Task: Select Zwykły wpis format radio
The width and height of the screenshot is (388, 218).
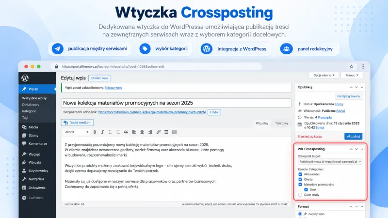Action: click(x=300, y=214)
